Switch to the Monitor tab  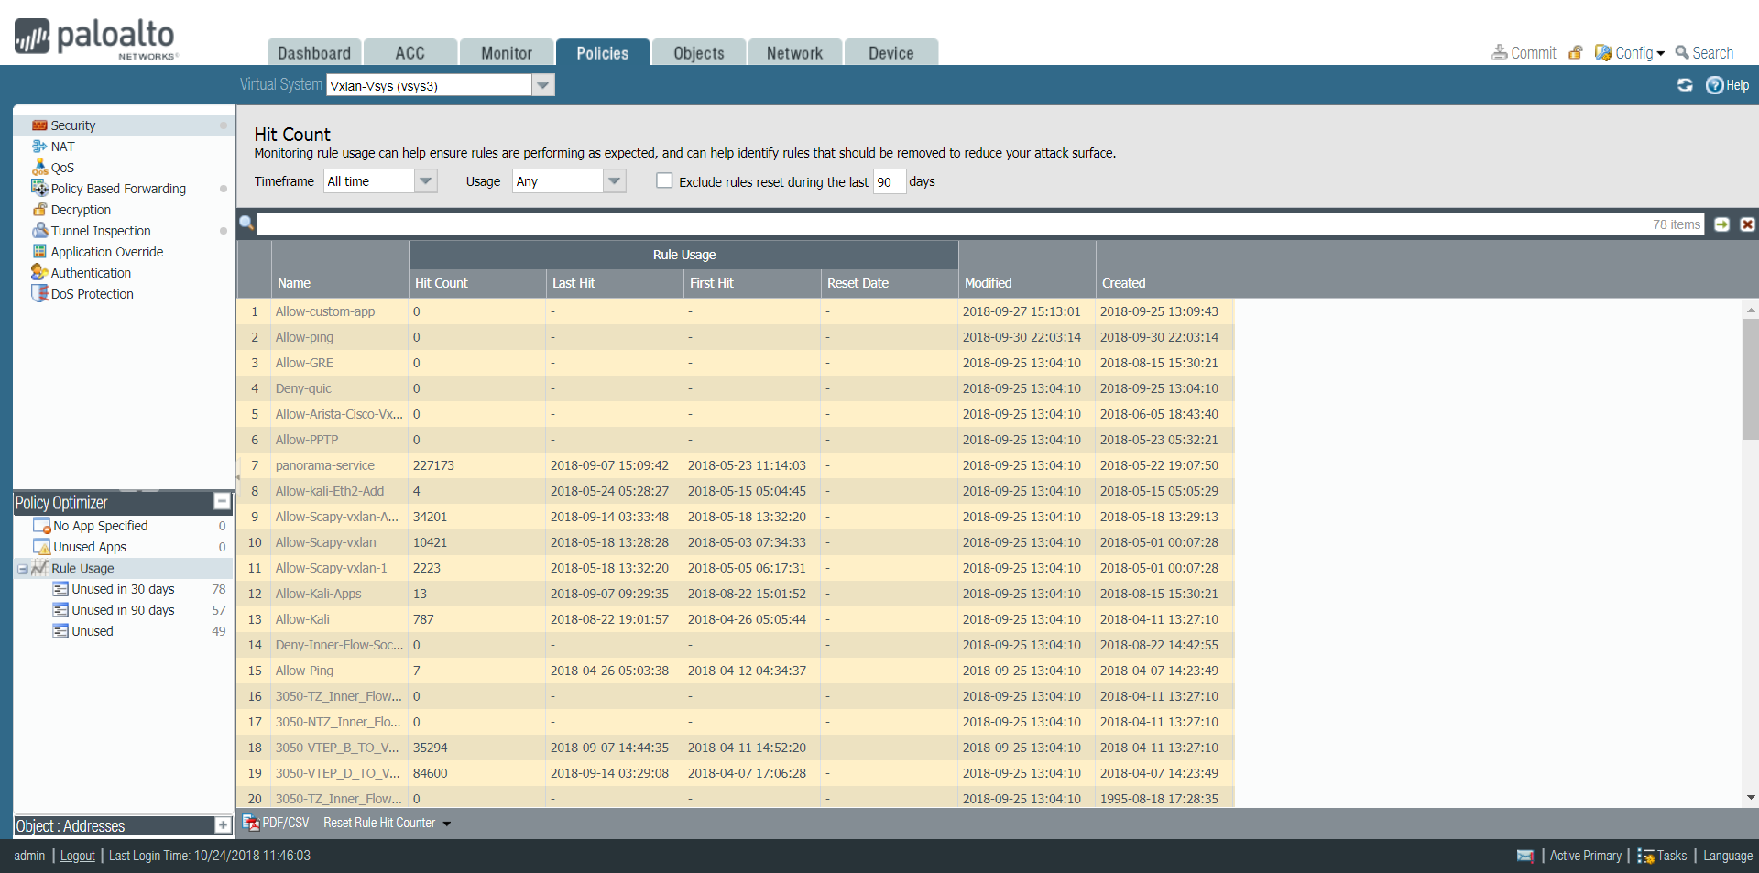506,53
